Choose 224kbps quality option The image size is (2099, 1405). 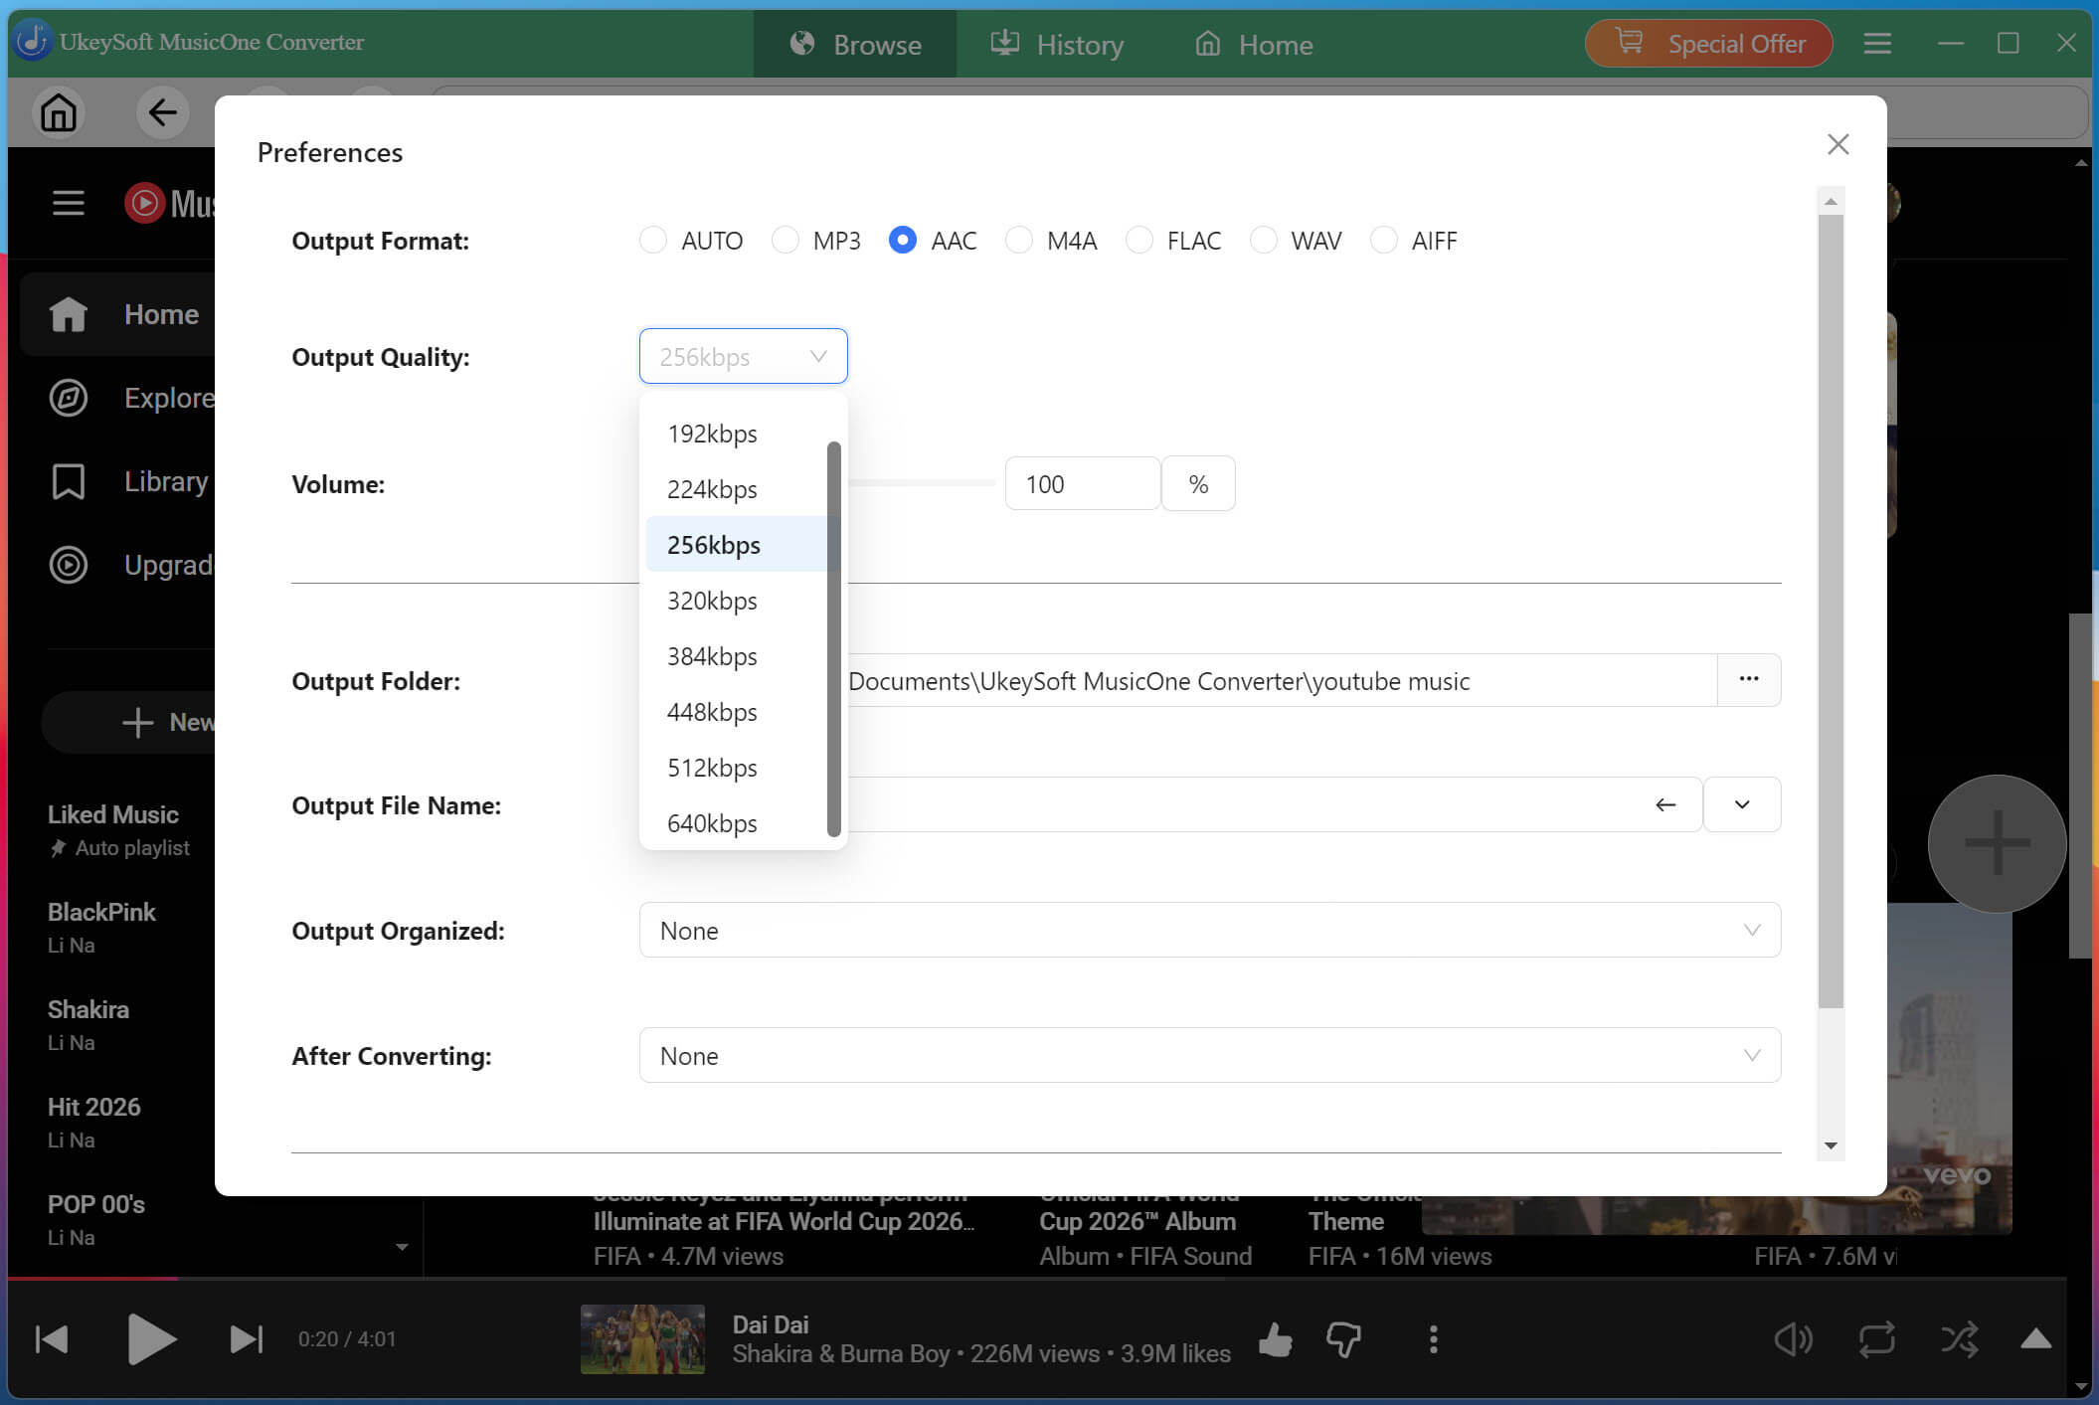click(736, 489)
